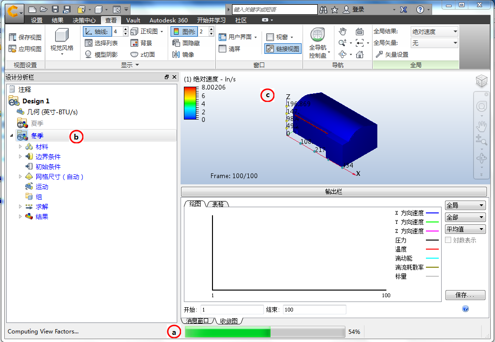Click the New file icon in quick access toolbar
This screenshot has width=495, height=342.
(x=32, y=10)
